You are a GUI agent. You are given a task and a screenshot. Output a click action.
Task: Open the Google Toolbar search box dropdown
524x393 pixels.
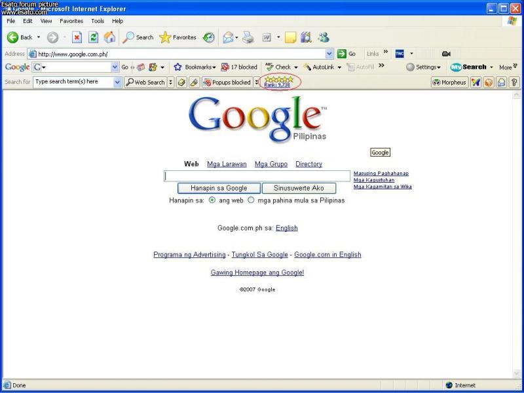click(x=115, y=67)
